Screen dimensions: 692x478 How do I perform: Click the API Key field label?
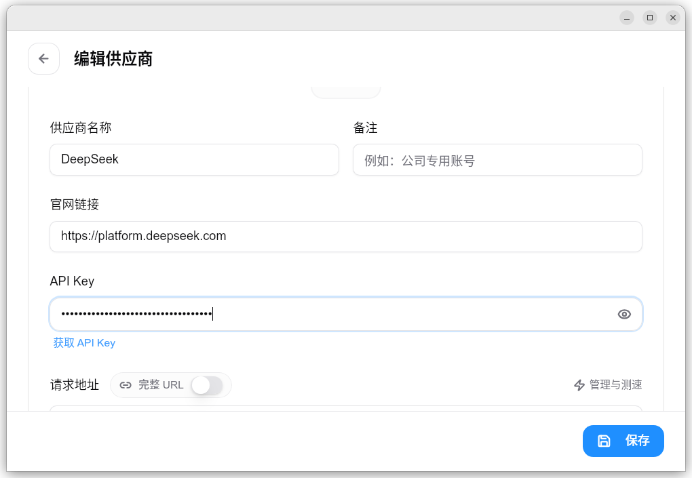72,281
